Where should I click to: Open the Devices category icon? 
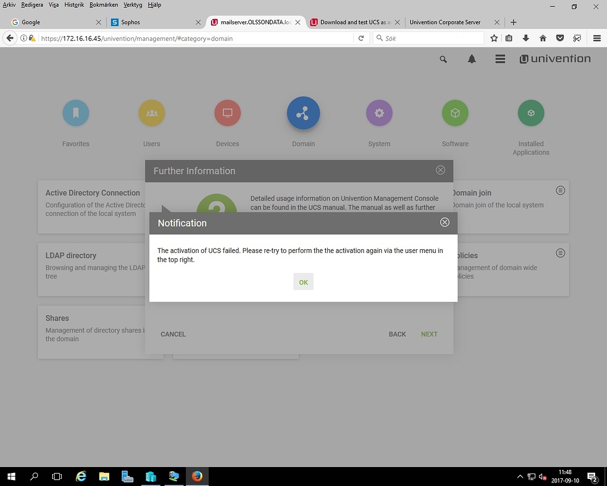click(x=227, y=113)
